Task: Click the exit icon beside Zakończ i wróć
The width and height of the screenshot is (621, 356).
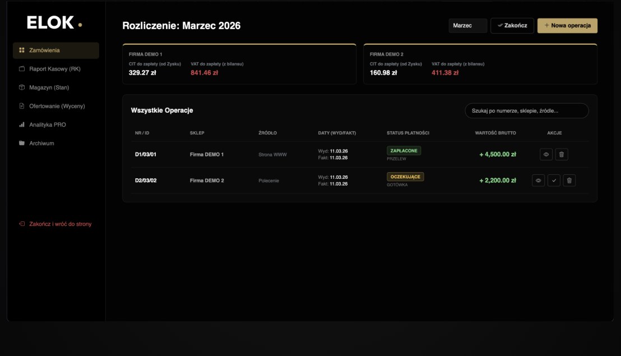Action: coord(22,224)
